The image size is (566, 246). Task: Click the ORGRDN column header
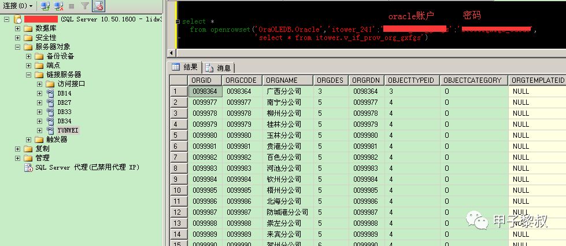tap(367, 80)
